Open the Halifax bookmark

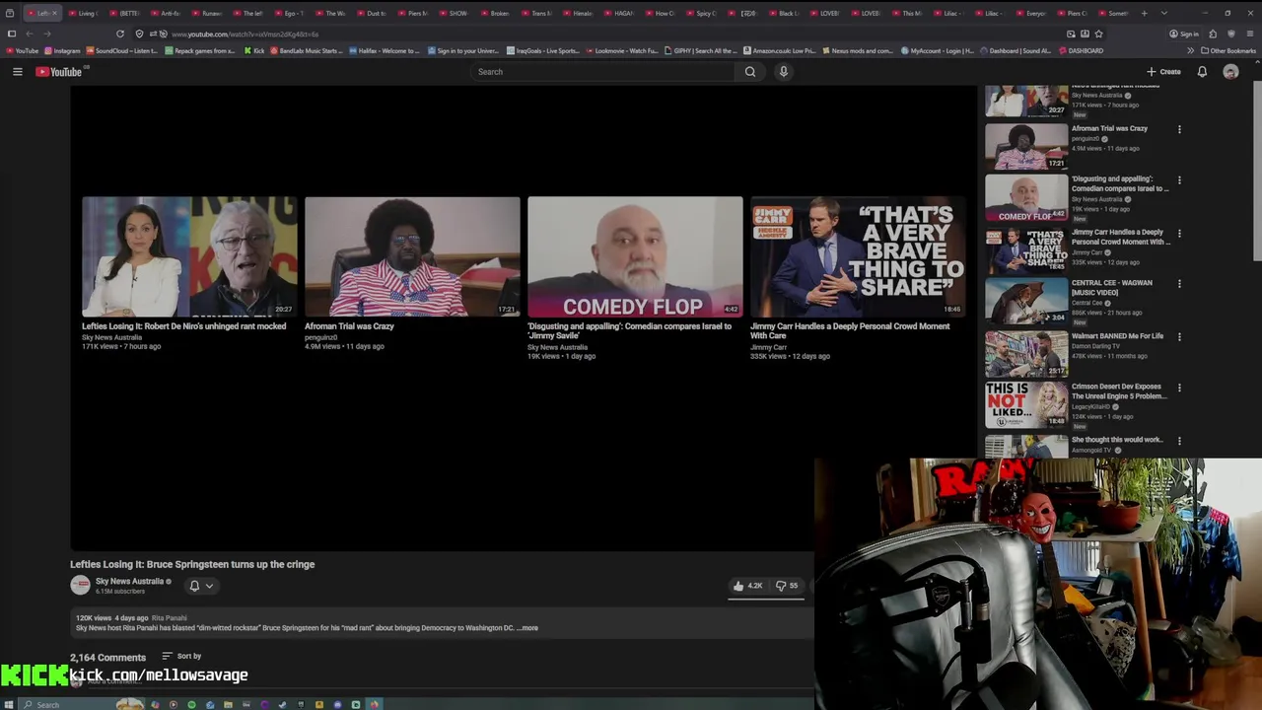[x=386, y=50]
